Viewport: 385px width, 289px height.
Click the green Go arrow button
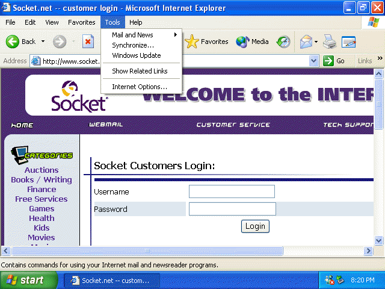pyautogui.click(x=328, y=61)
